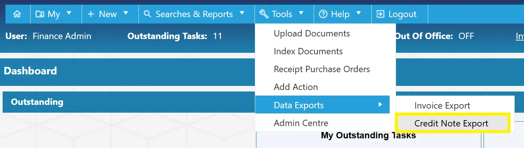This screenshot has width=524, height=148.
Task: Click the Help menu label
Action: tap(340, 14)
